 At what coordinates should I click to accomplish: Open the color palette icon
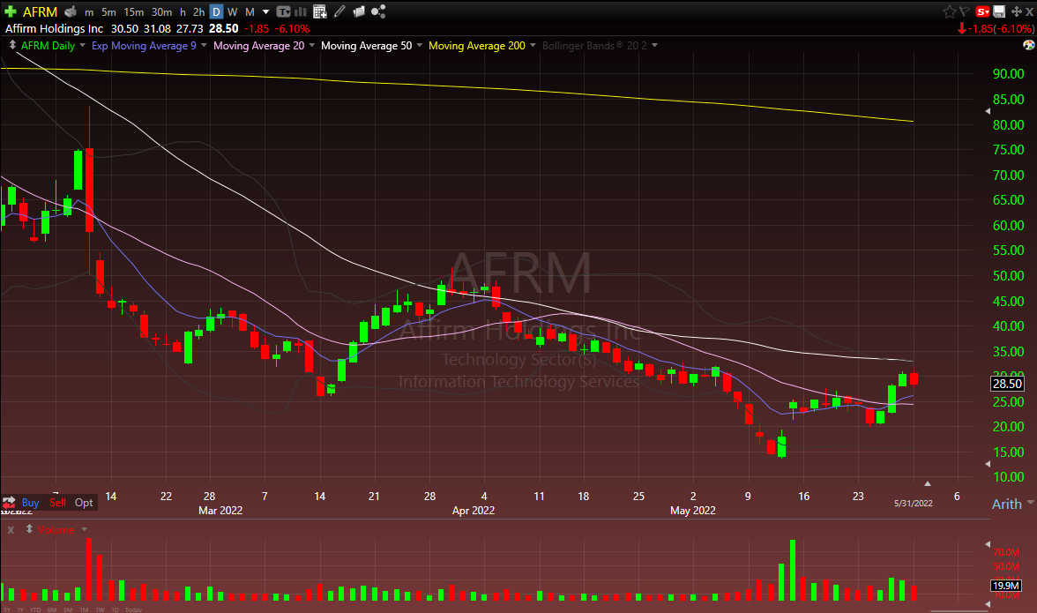point(1029,45)
